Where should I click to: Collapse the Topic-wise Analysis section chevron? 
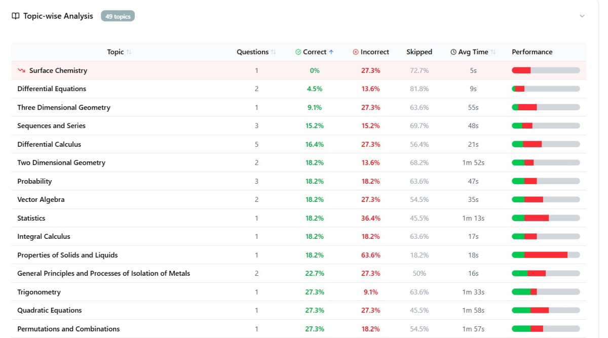pos(582,16)
